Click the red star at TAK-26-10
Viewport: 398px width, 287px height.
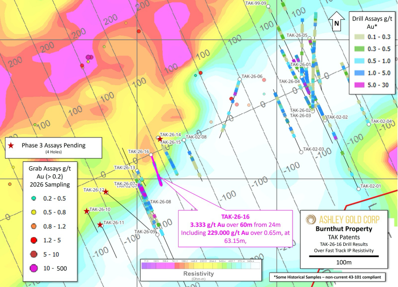[87, 211]
